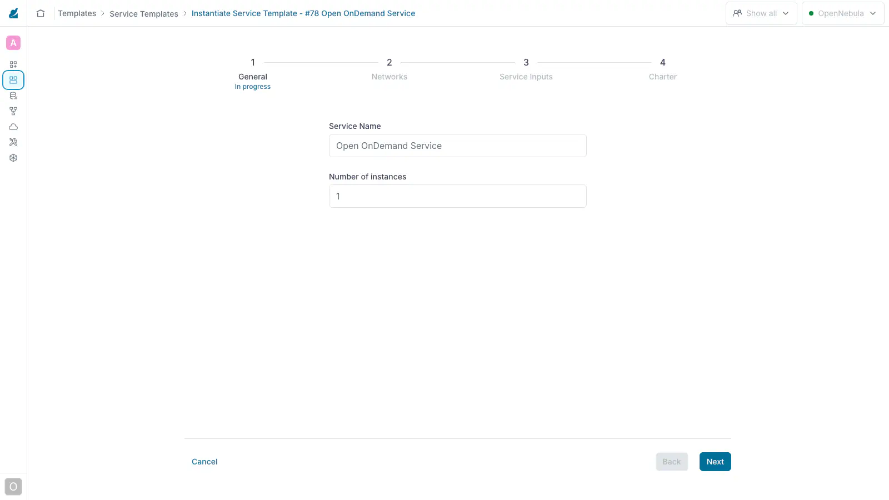The height and width of the screenshot is (500, 889).
Task: Focus the Number of instances field
Action: coord(458,196)
